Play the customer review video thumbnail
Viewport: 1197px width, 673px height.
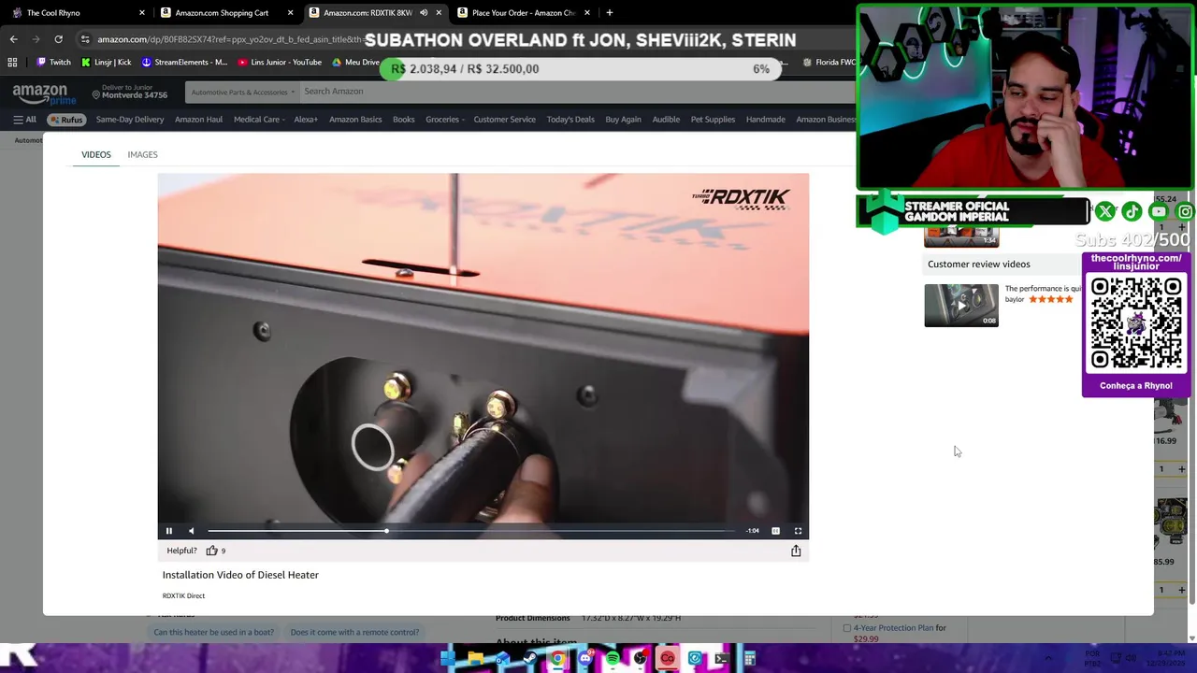pos(961,306)
